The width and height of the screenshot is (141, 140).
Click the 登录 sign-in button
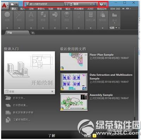[x=76, y=4]
